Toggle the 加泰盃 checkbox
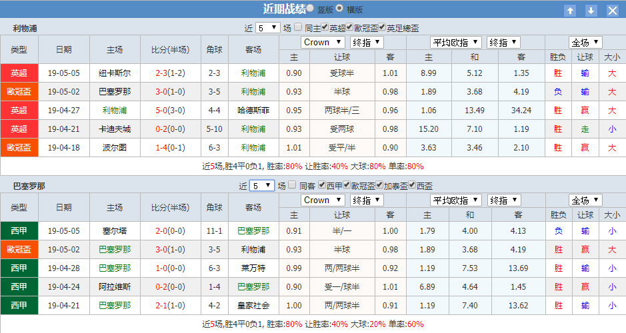The height and width of the screenshot is (333, 626). click(x=379, y=186)
